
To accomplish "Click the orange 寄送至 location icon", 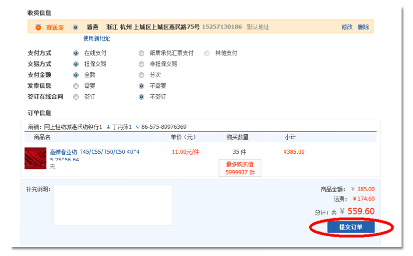I will click(x=38, y=27).
